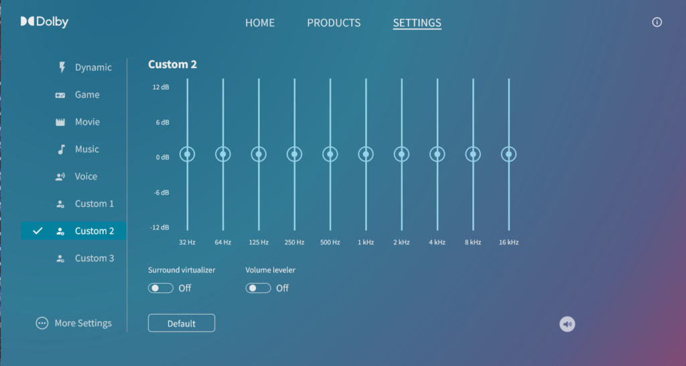
Task: Open the SETTINGS tab
Action: [x=417, y=23]
